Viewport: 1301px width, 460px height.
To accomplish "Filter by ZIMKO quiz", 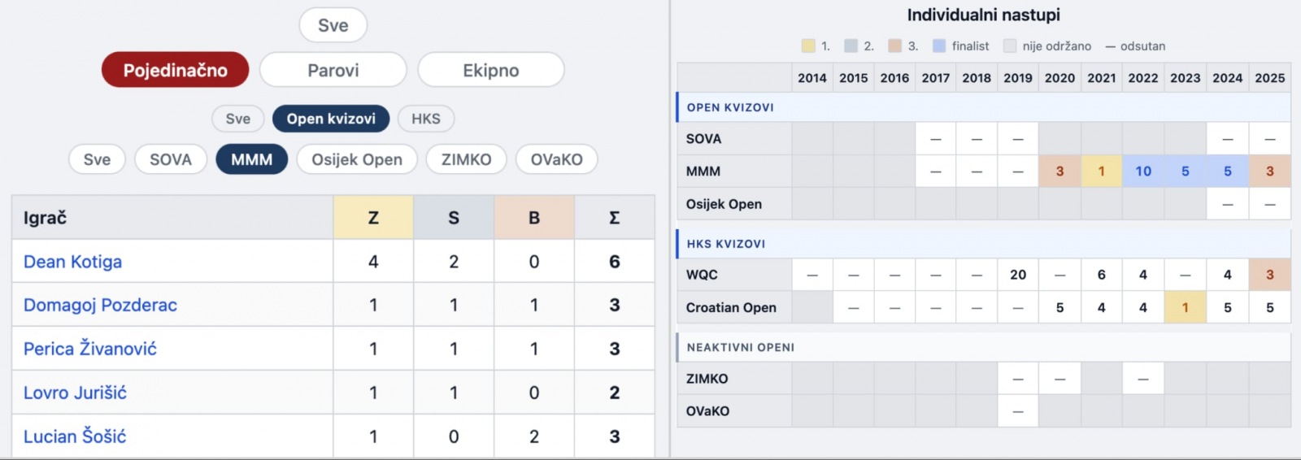I will pos(466,159).
